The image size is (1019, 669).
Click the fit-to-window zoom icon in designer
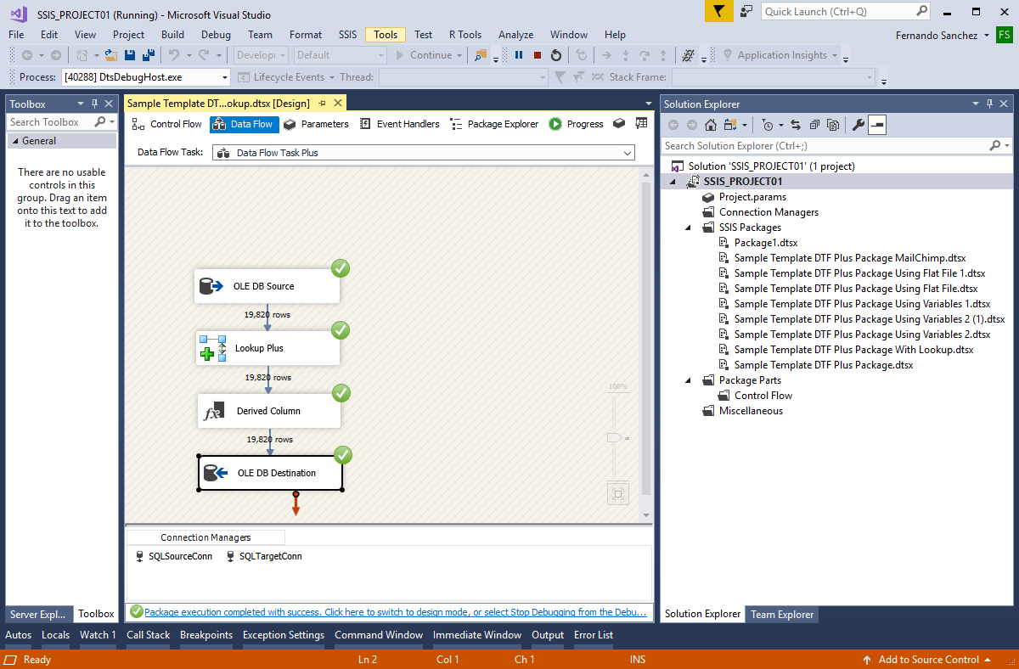tap(618, 494)
